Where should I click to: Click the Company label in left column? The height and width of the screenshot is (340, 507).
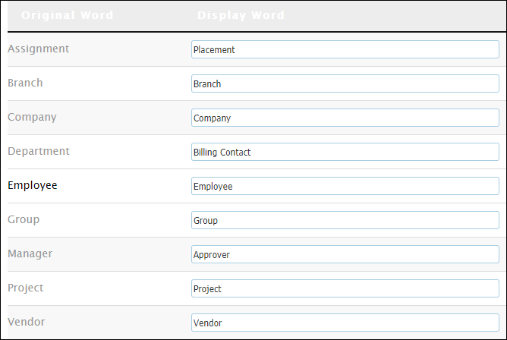[x=32, y=117]
